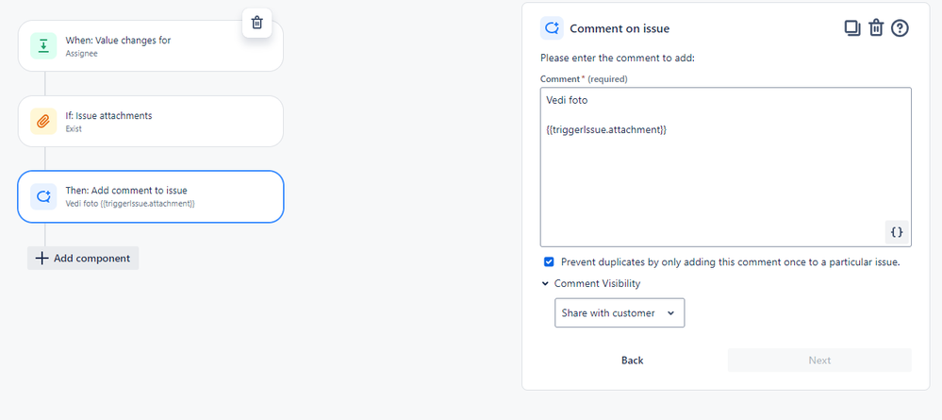942x420 pixels.
Task: Click the green trigger icon for Value changes
Action: 43,45
